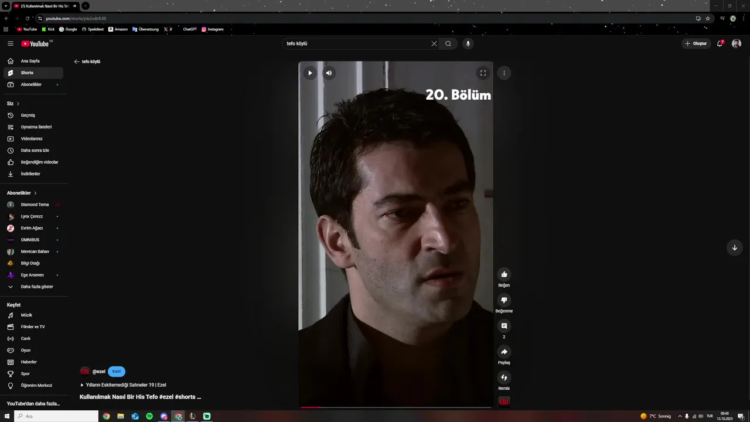The width and height of the screenshot is (750, 422).
Task: Open Spotify from taskbar
Action: 149,416
